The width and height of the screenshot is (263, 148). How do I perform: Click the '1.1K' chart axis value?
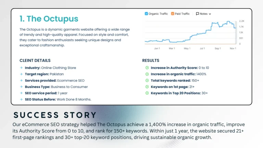(241, 33)
